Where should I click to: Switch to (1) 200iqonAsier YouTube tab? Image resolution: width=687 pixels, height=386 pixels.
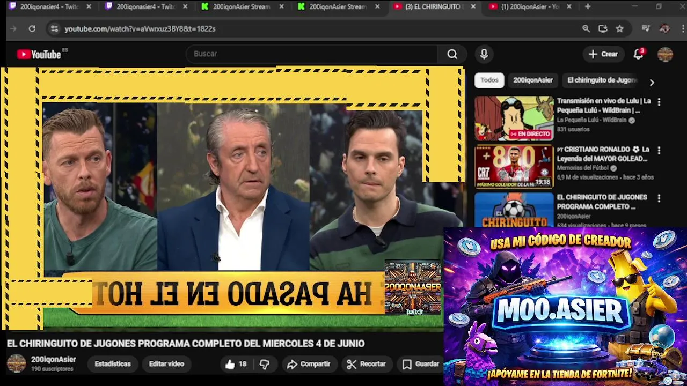(531, 6)
